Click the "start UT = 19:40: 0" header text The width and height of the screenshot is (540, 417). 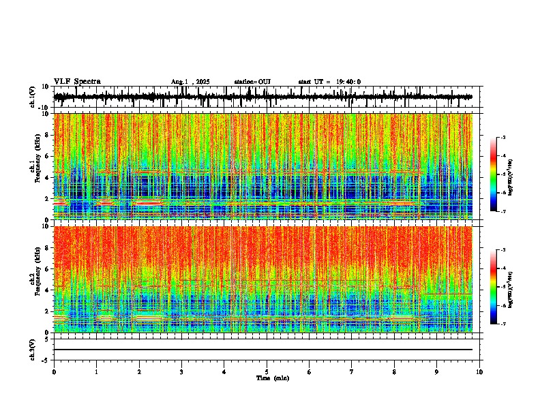point(329,82)
